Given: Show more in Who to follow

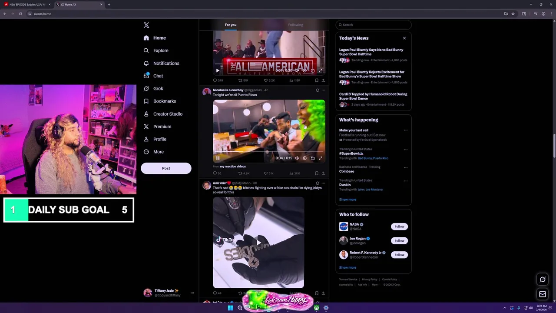Looking at the screenshot, I should (x=347, y=268).
